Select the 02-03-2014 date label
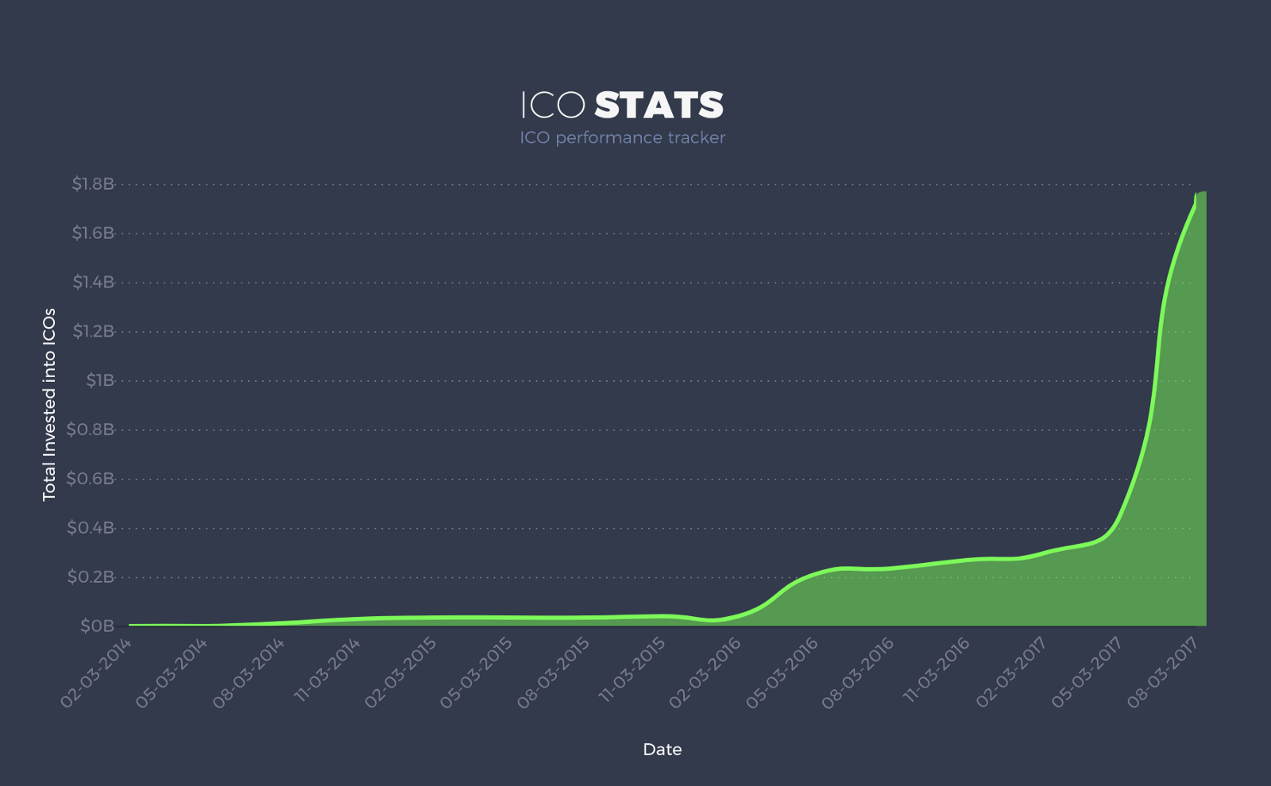 coord(96,672)
